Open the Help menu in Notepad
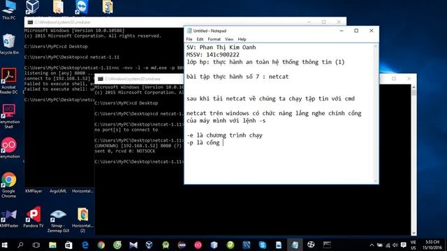The height and width of the screenshot is (251, 447). coord(242,39)
